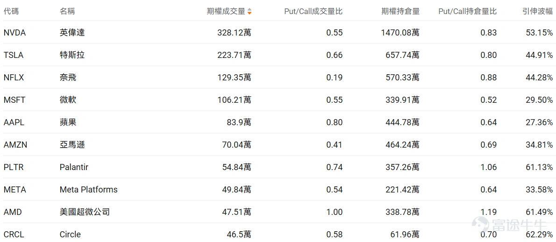Click AAPL Put/Call volume ratio 0.80
Viewport: 556px width, 242px height.
(335, 122)
